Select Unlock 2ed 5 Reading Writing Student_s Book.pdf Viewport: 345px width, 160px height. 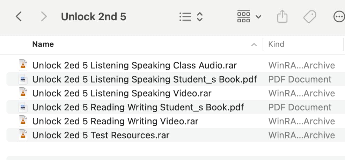176,107
